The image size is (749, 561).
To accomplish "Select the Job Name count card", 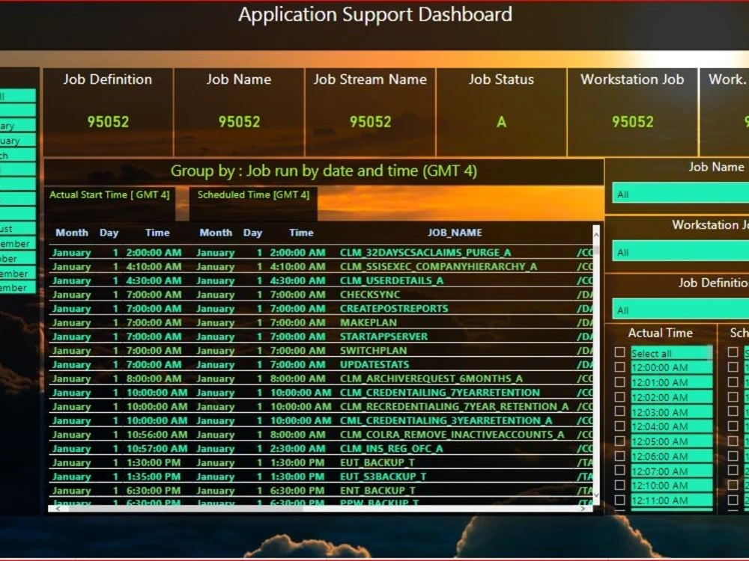I will coord(239,111).
